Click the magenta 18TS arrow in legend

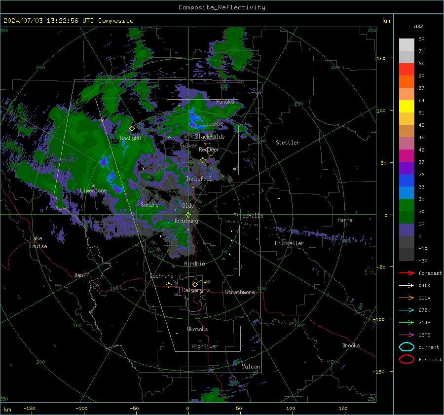tap(407, 335)
